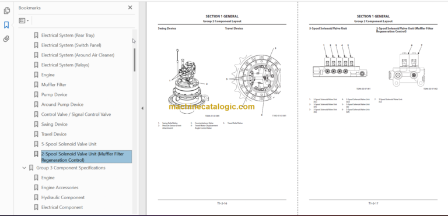Click page number T1-2-16 in the footer

pyautogui.click(x=222, y=203)
